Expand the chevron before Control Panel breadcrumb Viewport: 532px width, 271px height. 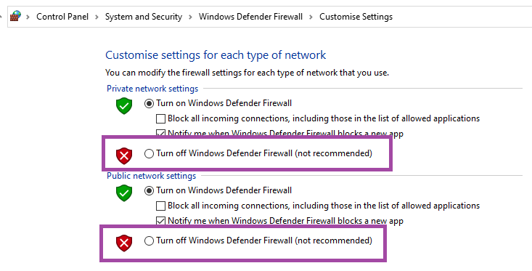tap(28, 17)
